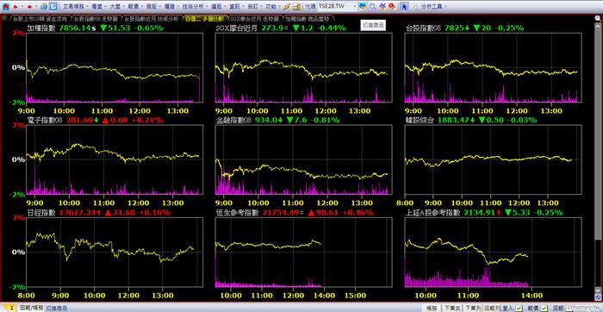Open the 功能 menu dropdown

[x=273, y=7]
